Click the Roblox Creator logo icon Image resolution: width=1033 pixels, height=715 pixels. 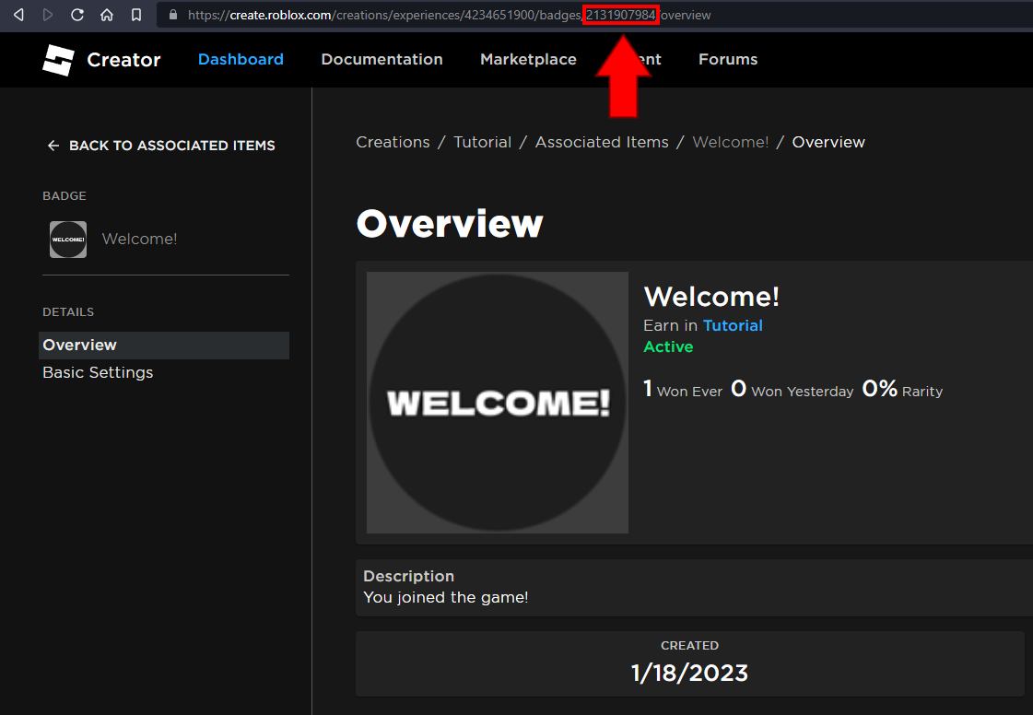tap(58, 60)
